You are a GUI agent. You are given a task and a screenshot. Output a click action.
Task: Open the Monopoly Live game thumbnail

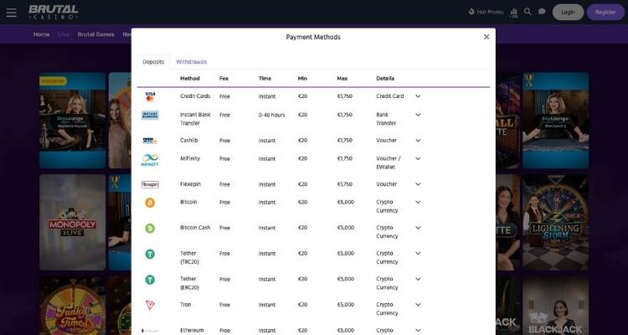73,223
